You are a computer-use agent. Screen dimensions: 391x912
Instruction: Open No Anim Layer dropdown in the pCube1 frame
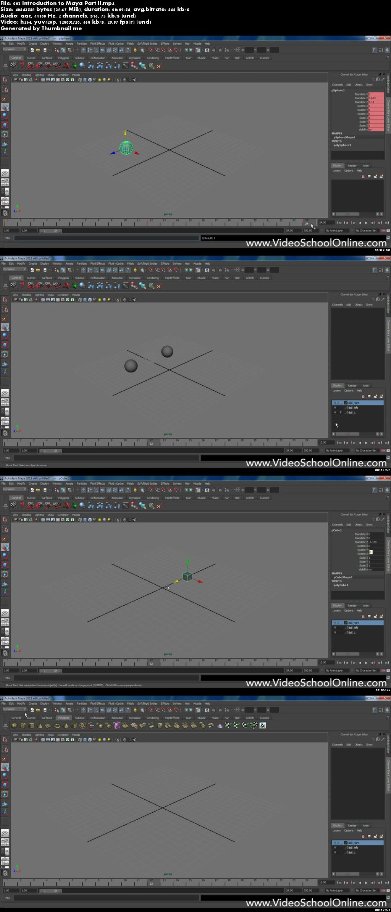point(334,671)
